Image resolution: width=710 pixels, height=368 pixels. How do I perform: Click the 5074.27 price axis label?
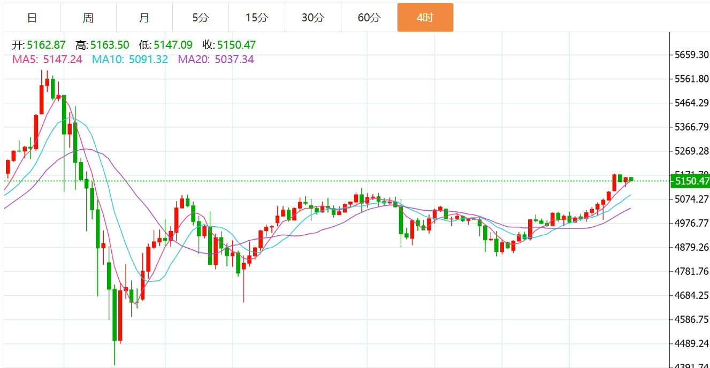[x=692, y=199]
